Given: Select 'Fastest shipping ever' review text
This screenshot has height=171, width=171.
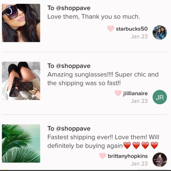Looking at the screenshot, I should pyautogui.click(x=103, y=142).
